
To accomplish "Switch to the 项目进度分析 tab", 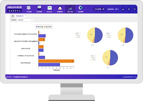I will click(x=20, y=16).
